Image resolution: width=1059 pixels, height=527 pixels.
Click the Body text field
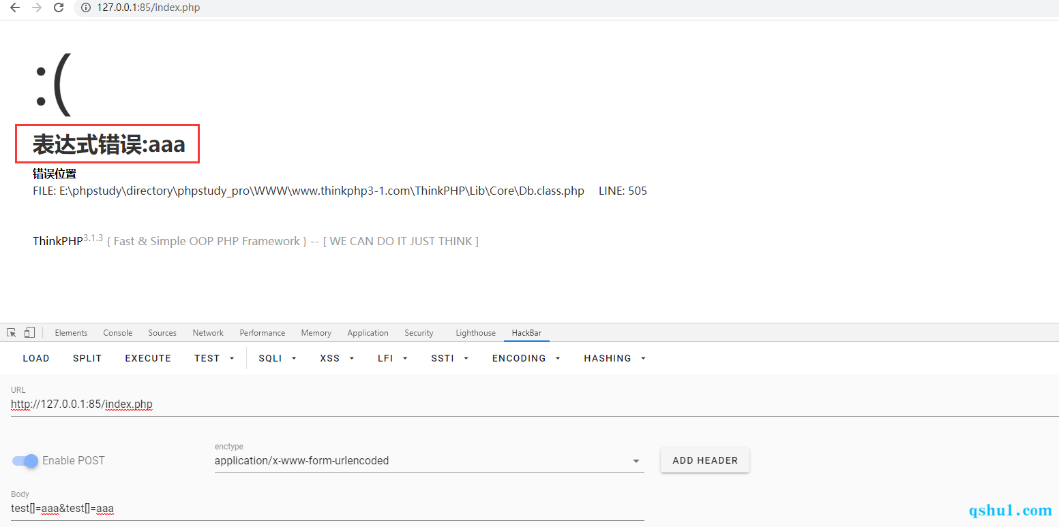point(327,509)
